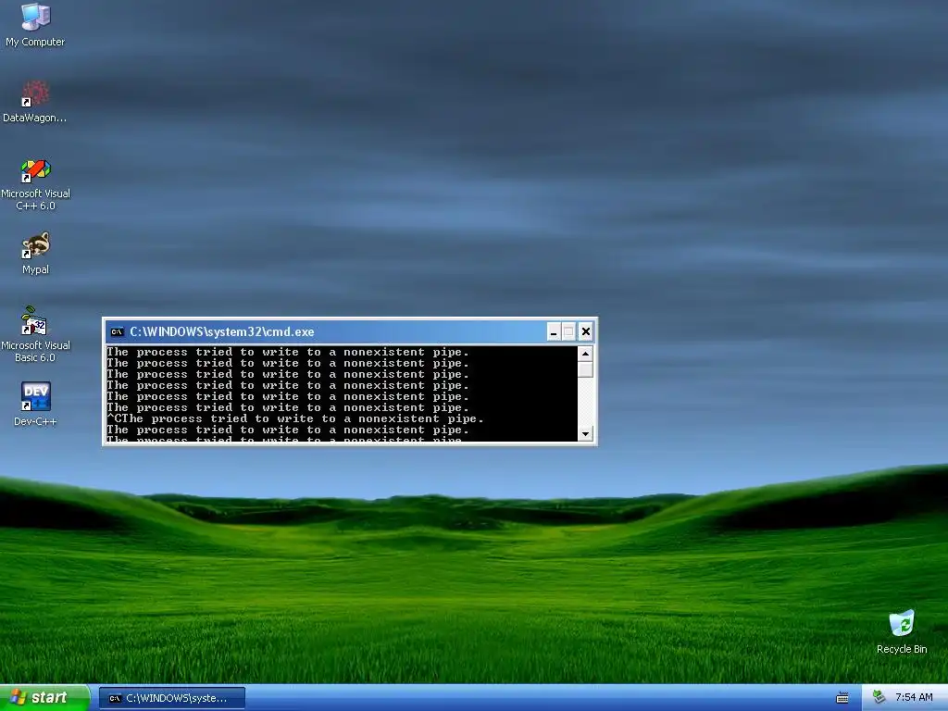This screenshot has width=948, height=711.
Task: Select the Mypal browser shortcut
Action: coord(35,254)
